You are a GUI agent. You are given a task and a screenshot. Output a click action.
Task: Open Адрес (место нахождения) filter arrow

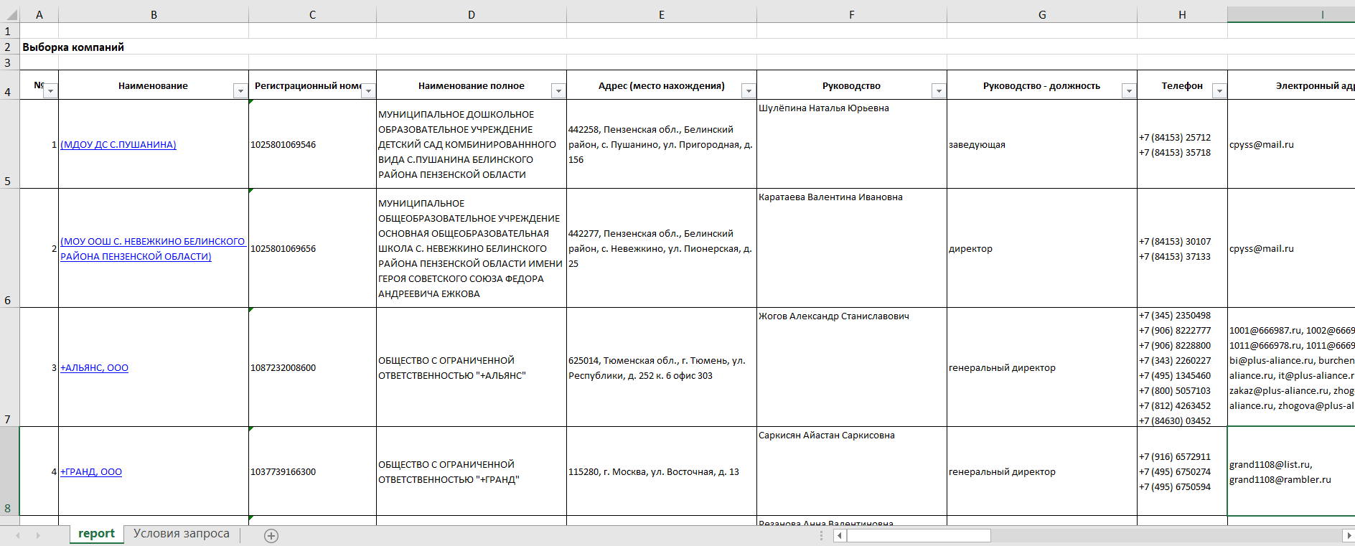click(x=749, y=91)
